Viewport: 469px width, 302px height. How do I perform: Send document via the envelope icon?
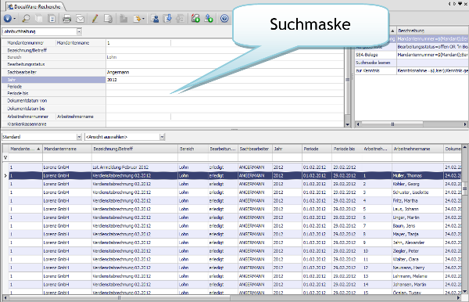[x=81, y=19]
